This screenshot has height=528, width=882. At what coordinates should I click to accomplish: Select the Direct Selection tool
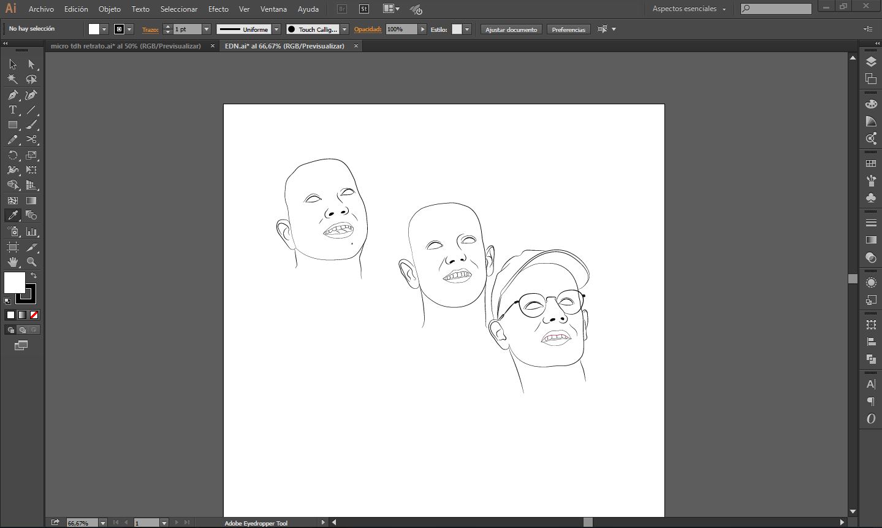[x=31, y=64]
